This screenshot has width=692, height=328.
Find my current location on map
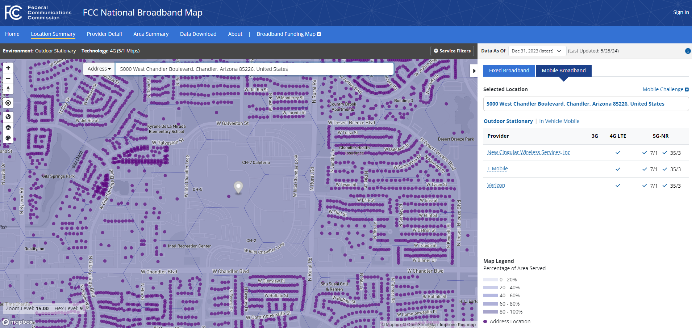pos(8,103)
